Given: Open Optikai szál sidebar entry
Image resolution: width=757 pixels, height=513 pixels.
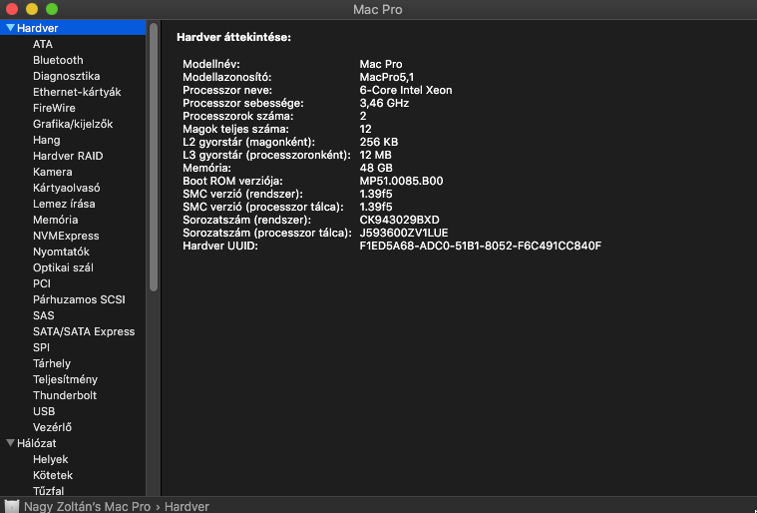Looking at the screenshot, I should (63, 267).
